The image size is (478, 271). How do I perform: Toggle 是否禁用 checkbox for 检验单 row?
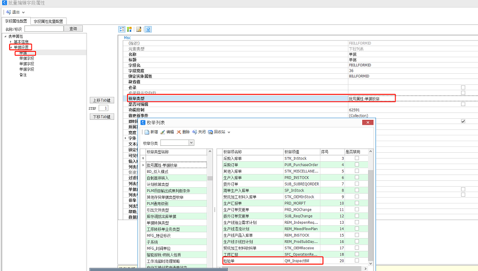coord(357,261)
